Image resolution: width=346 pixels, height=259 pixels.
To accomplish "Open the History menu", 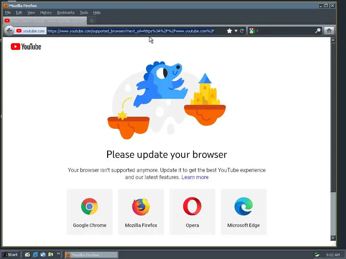I will [x=46, y=12].
